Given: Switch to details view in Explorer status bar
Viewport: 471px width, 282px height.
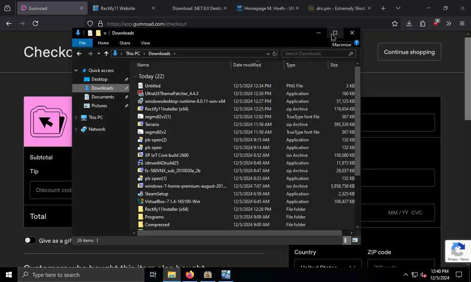Looking at the screenshot, I should pos(345,240).
